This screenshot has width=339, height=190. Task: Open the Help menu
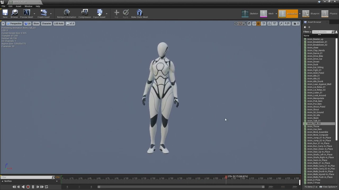click(38, 6)
